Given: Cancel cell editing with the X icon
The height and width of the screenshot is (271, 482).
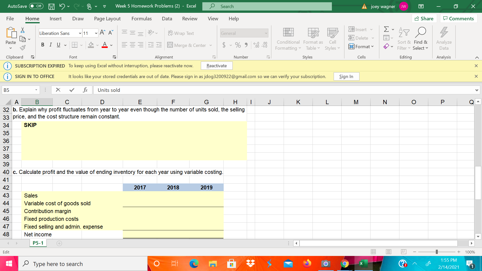Looking at the screenshot, I should pos(58,90).
